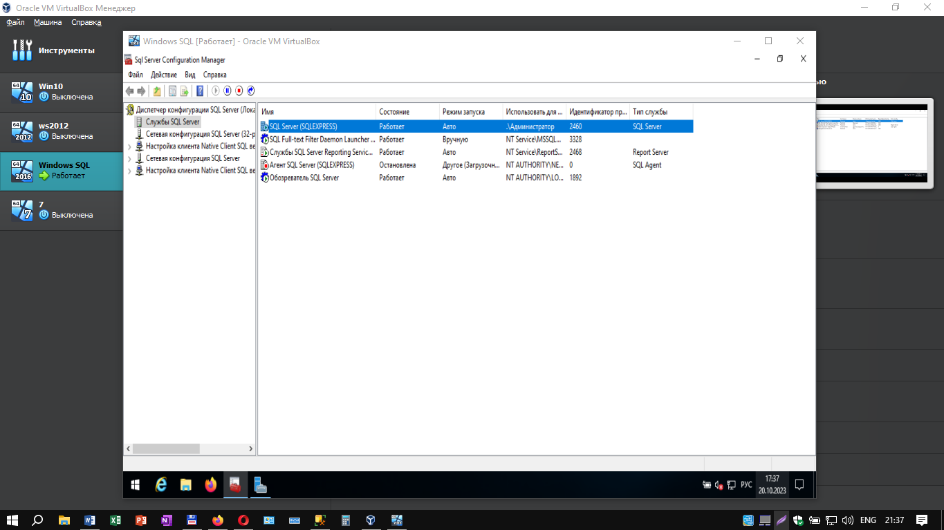
Task: Click the Windows SQL preview thumbnail
Action: point(872,144)
